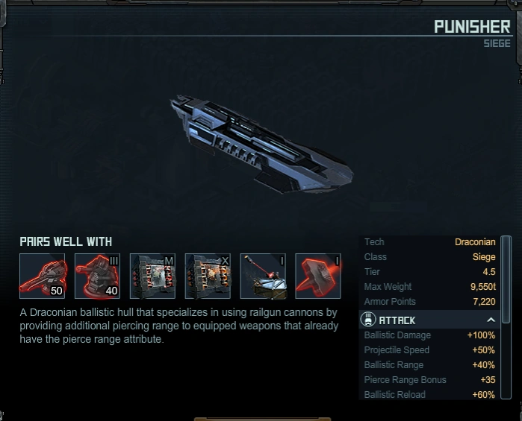Viewport: 522px width, 421px height.
Task: Click the Attack section helmet icon
Action: 368,320
